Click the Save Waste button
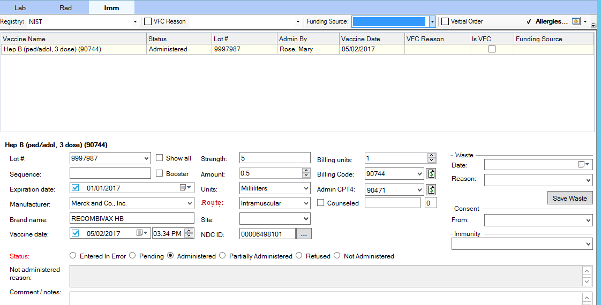The width and height of the screenshot is (601, 305). 570,198
